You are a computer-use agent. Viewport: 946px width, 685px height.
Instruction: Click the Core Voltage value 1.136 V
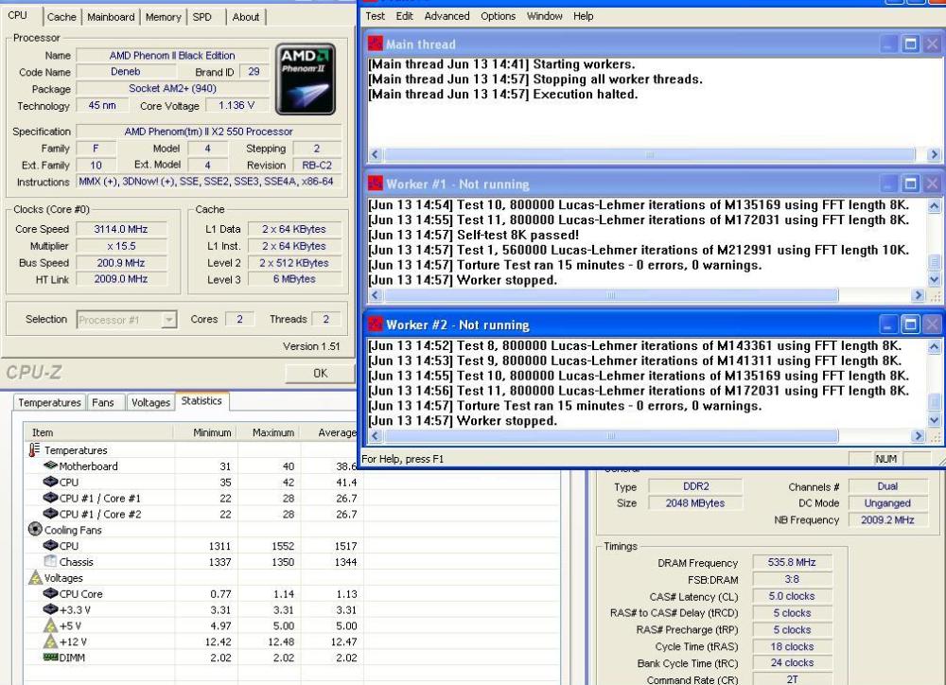[236, 105]
